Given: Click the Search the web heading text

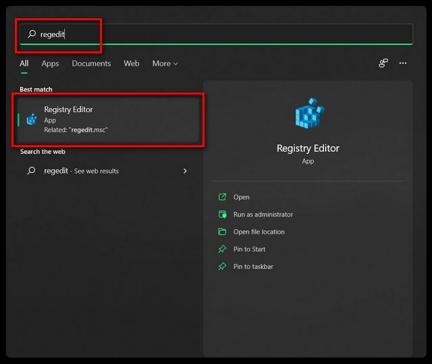Looking at the screenshot, I should 43,152.
